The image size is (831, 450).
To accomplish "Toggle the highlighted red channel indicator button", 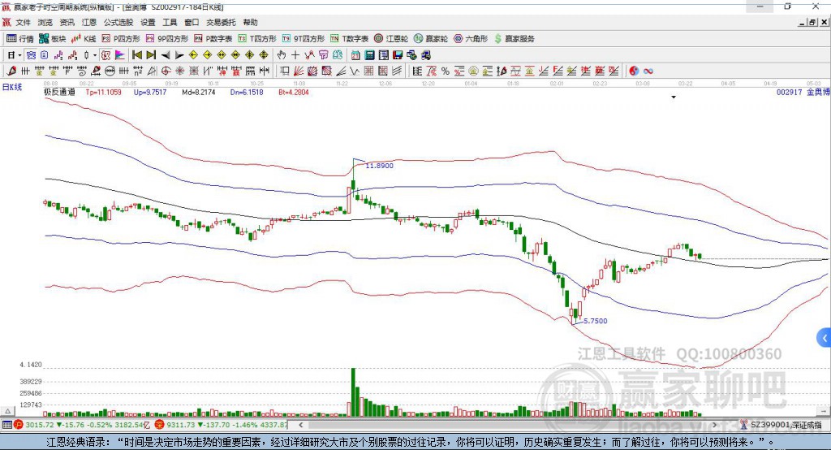I will pyautogui.click(x=105, y=55).
